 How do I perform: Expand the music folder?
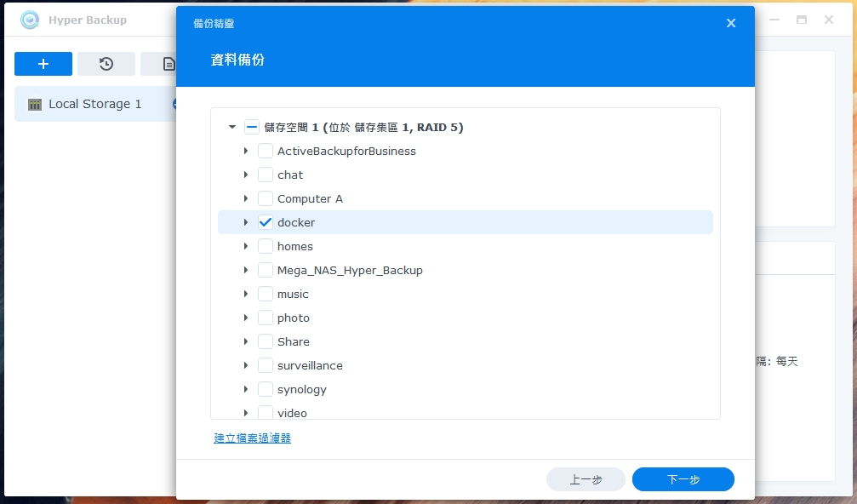coord(246,294)
